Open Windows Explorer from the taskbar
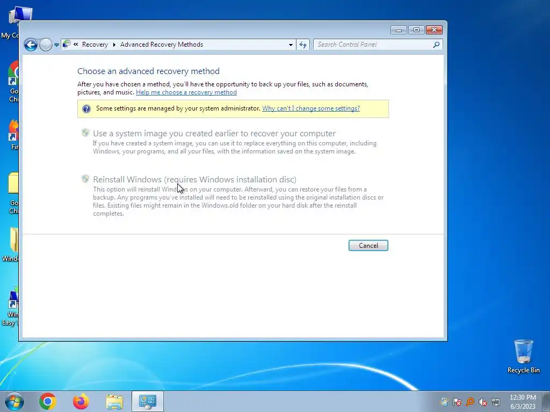 click(x=114, y=402)
